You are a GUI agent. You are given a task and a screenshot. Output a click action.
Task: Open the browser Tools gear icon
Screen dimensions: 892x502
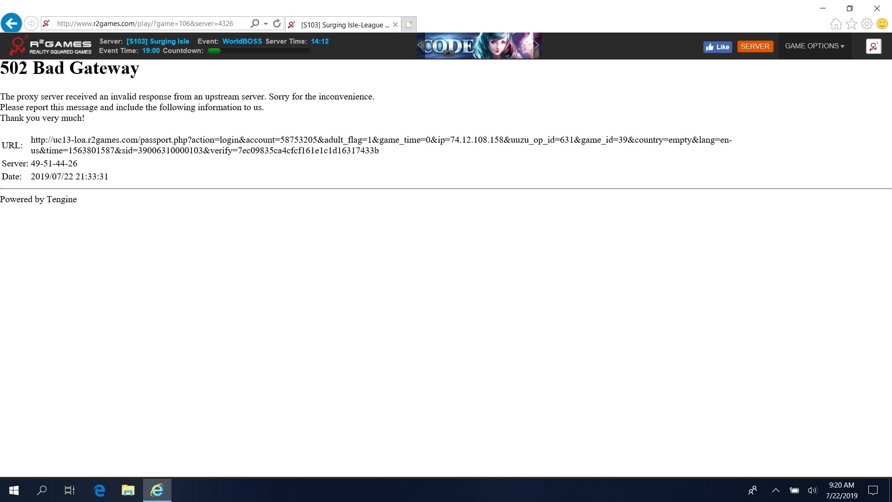pyautogui.click(x=866, y=24)
